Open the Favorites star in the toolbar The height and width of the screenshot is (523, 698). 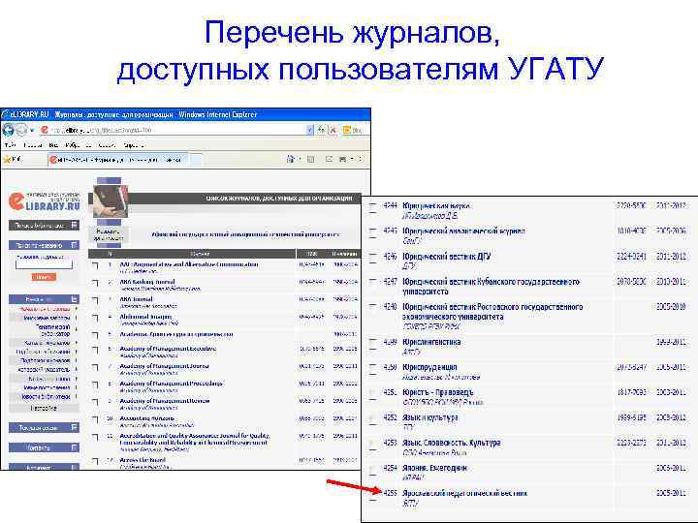pyautogui.click(x=7, y=159)
